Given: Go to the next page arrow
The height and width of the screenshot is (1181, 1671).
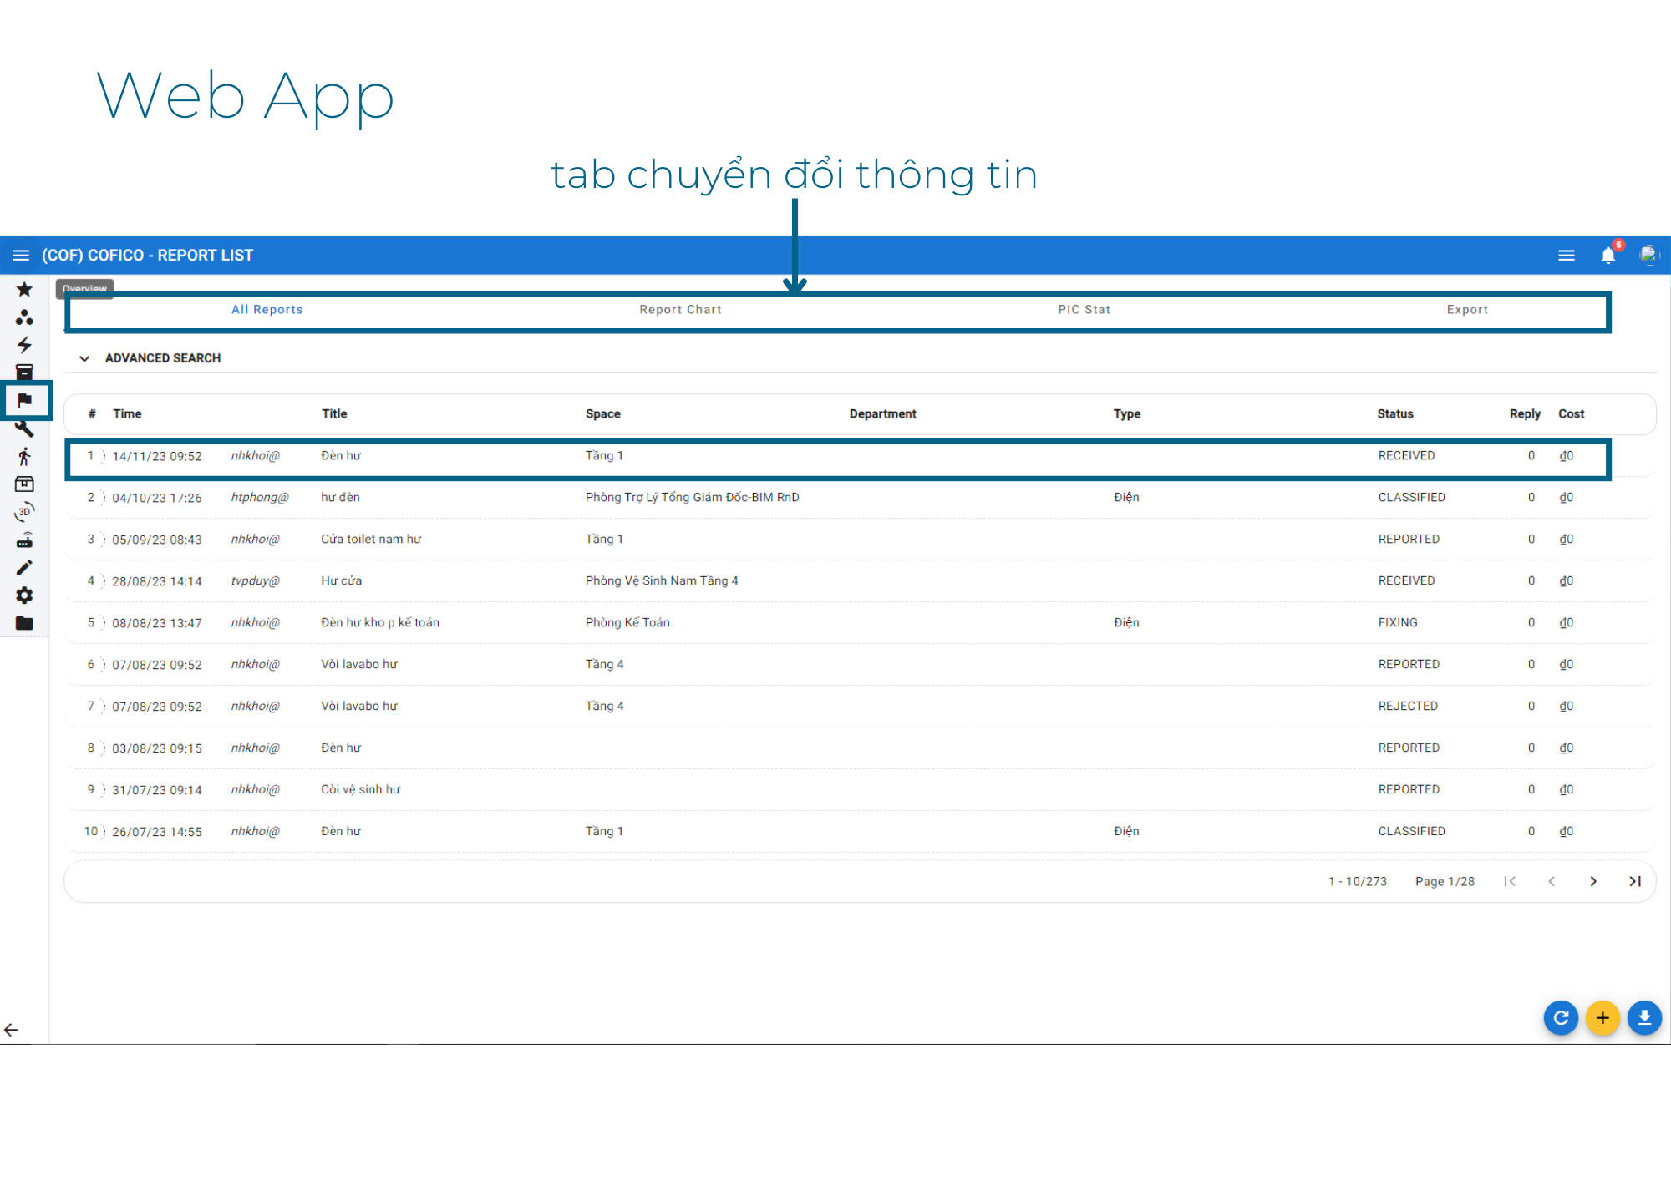Looking at the screenshot, I should 1593,882.
